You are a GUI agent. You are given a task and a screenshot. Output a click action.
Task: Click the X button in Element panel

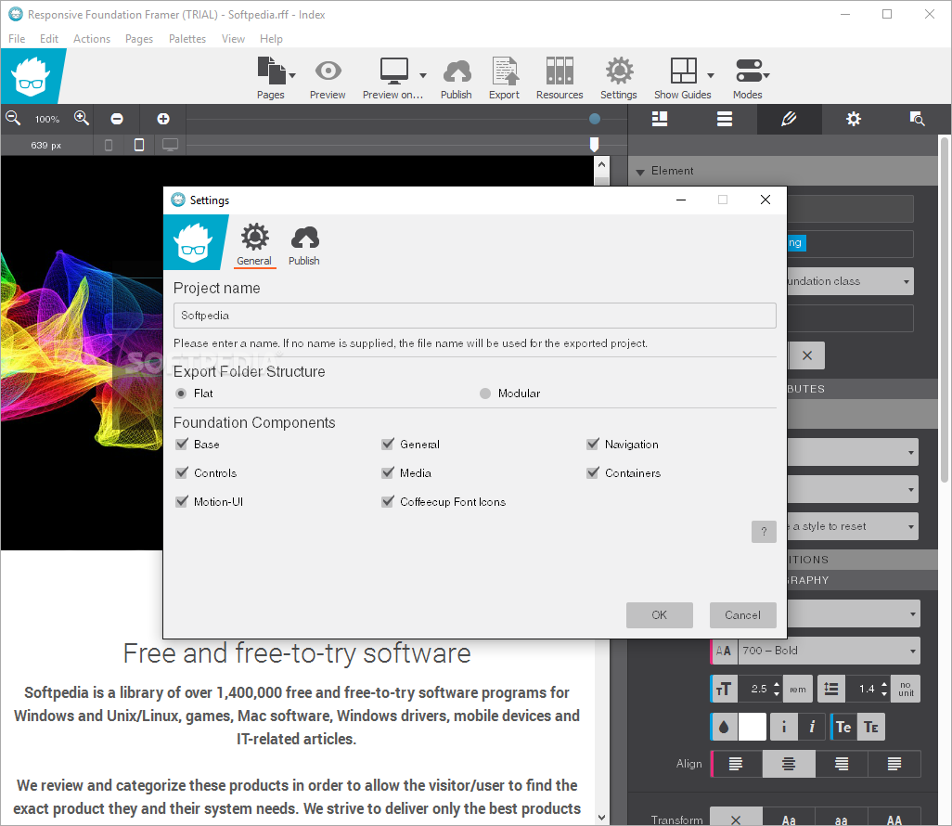coord(807,355)
